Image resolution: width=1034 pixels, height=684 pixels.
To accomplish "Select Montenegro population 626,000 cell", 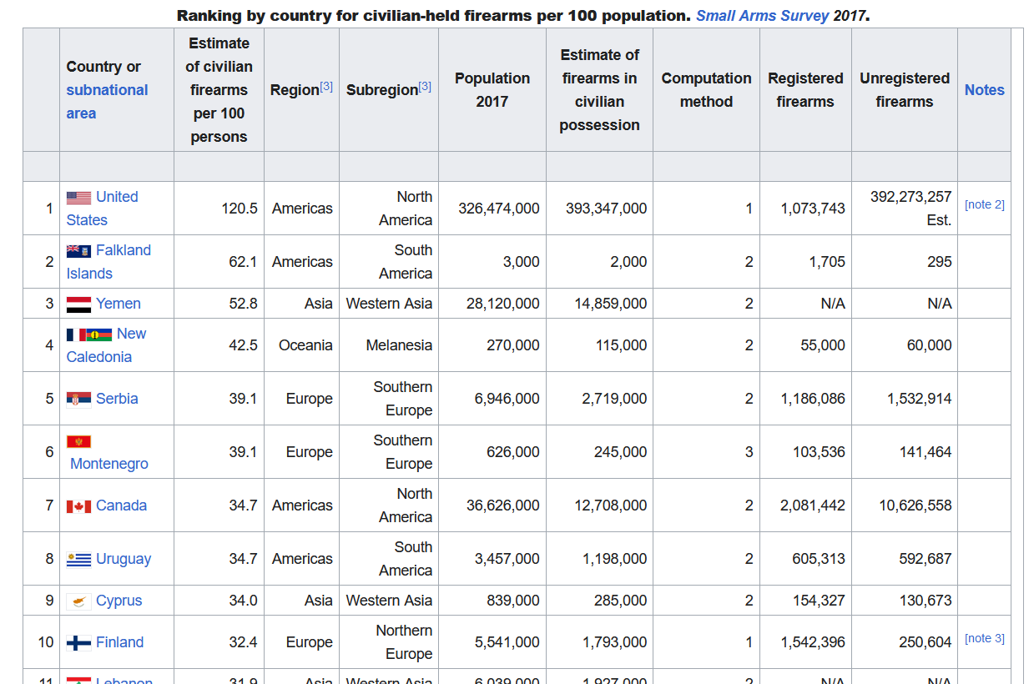I will point(492,452).
